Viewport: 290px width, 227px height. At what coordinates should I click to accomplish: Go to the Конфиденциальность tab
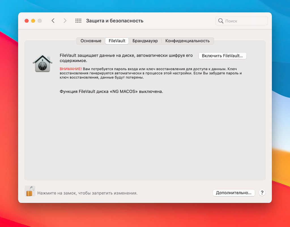(x=187, y=41)
